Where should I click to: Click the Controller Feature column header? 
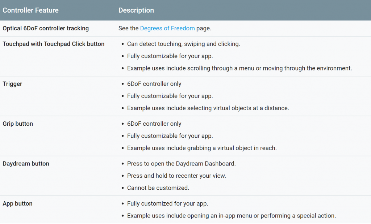click(x=30, y=10)
